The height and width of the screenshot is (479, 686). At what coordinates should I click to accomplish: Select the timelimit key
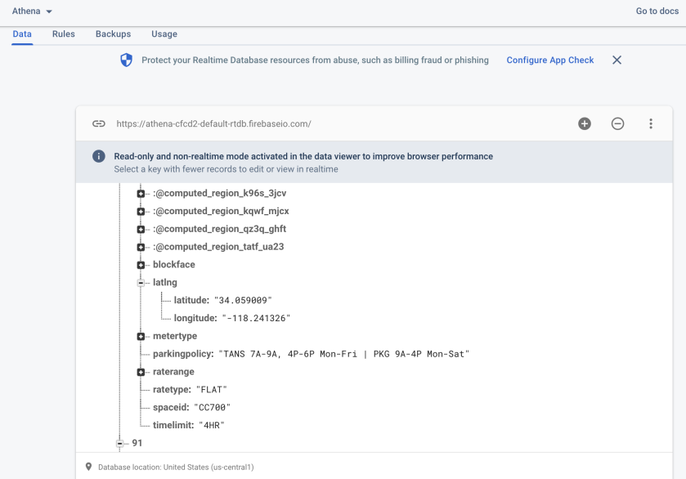click(173, 425)
